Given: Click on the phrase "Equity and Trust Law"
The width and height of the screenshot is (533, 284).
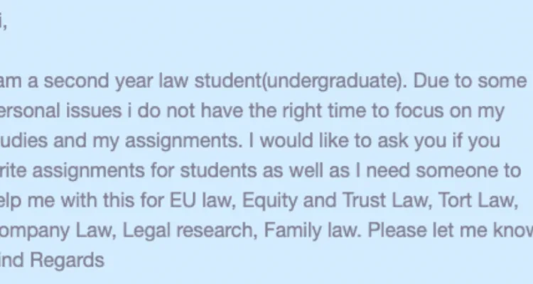Looking at the screenshot, I should click(335, 201).
